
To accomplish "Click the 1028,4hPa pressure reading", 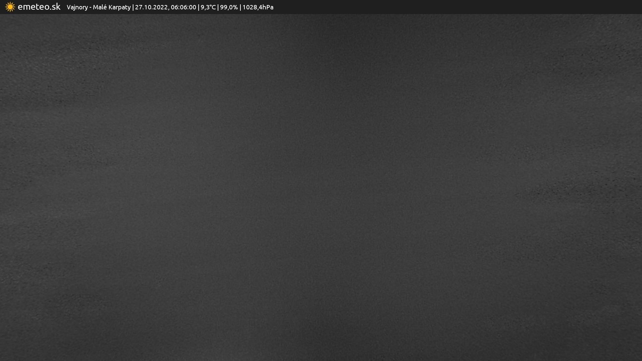I will click(x=258, y=7).
